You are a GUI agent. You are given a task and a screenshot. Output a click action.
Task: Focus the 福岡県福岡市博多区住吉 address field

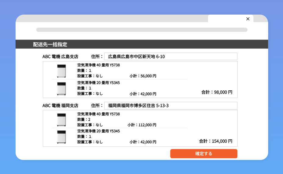click(170, 106)
